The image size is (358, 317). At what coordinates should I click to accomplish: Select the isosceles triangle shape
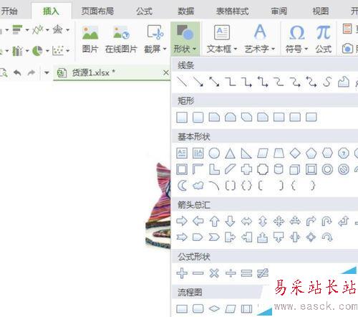click(230, 153)
